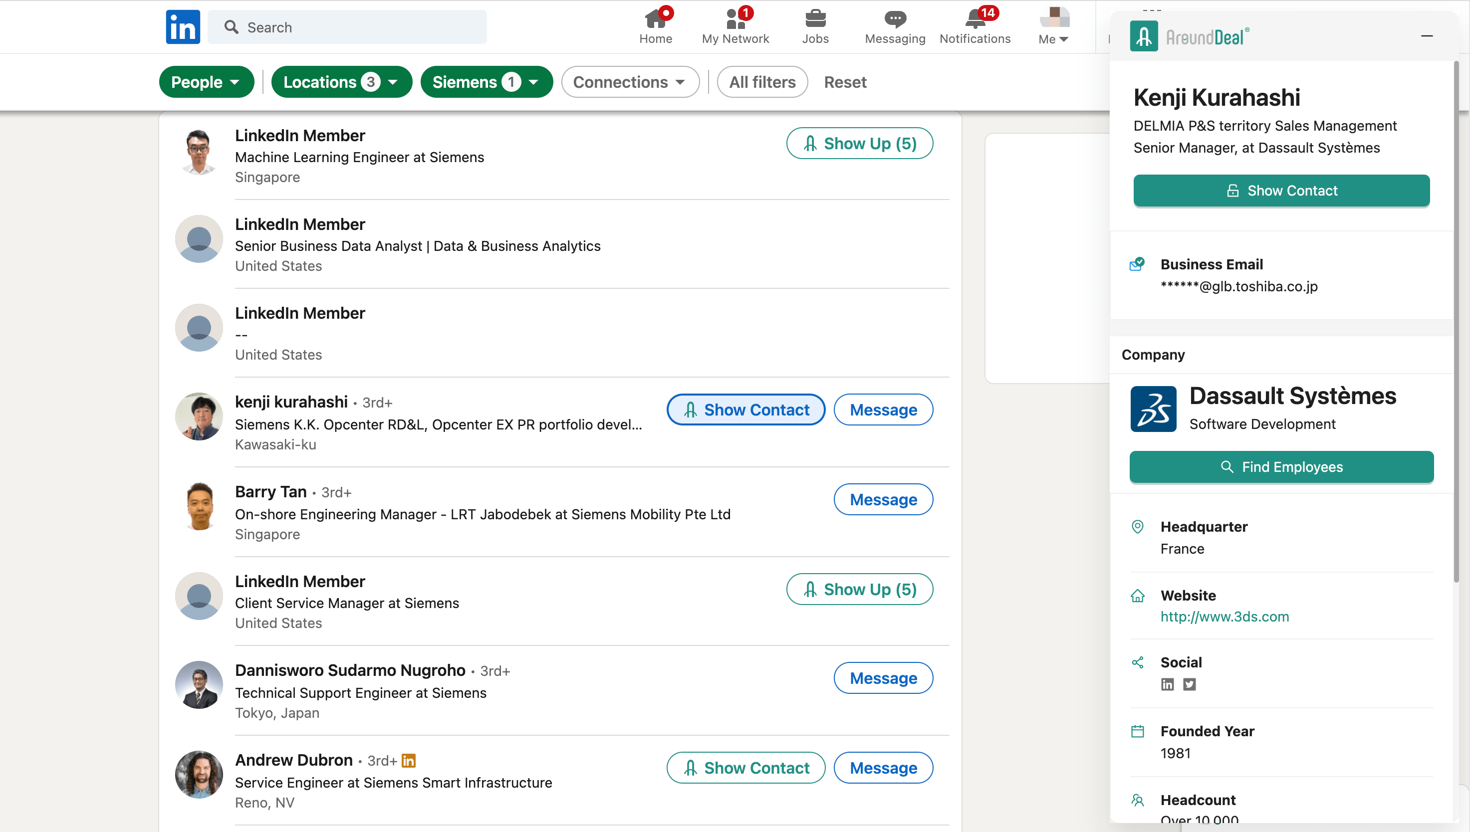Click the LinkedIn logo icon
The image size is (1470, 832).
click(x=183, y=27)
